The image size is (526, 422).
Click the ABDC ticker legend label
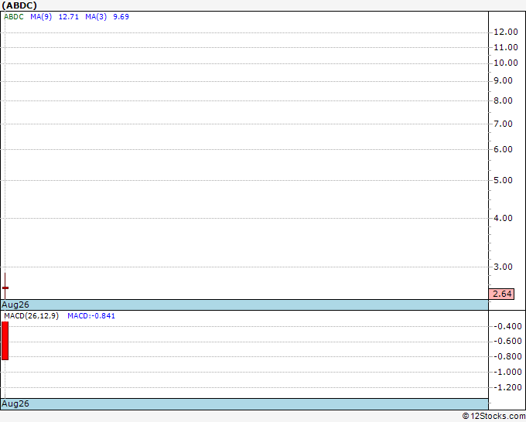tap(14, 17)
